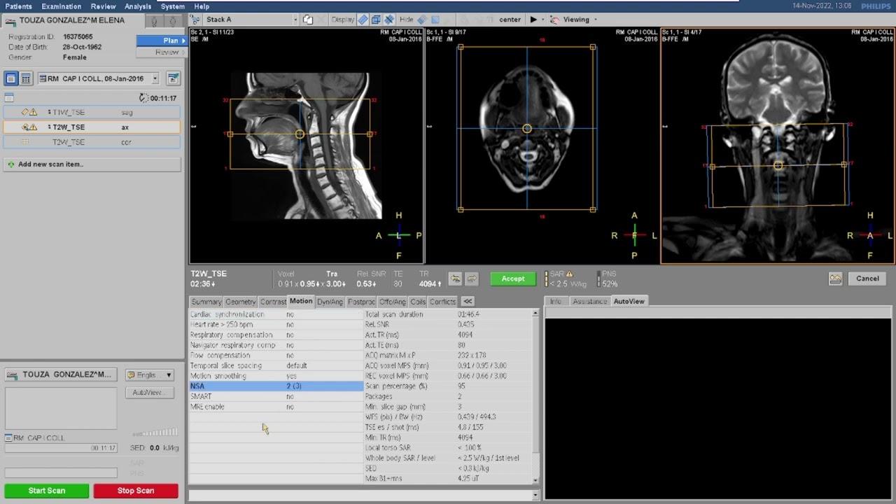
Task: Click the coronal localizer viewport
Action: pyautogui.click(x=778, y=146)
